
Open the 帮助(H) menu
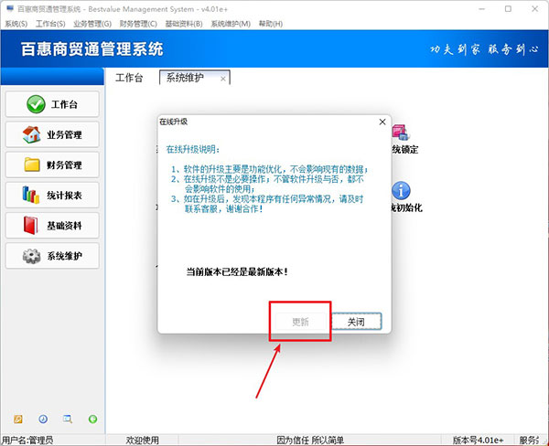coord(271,24)
